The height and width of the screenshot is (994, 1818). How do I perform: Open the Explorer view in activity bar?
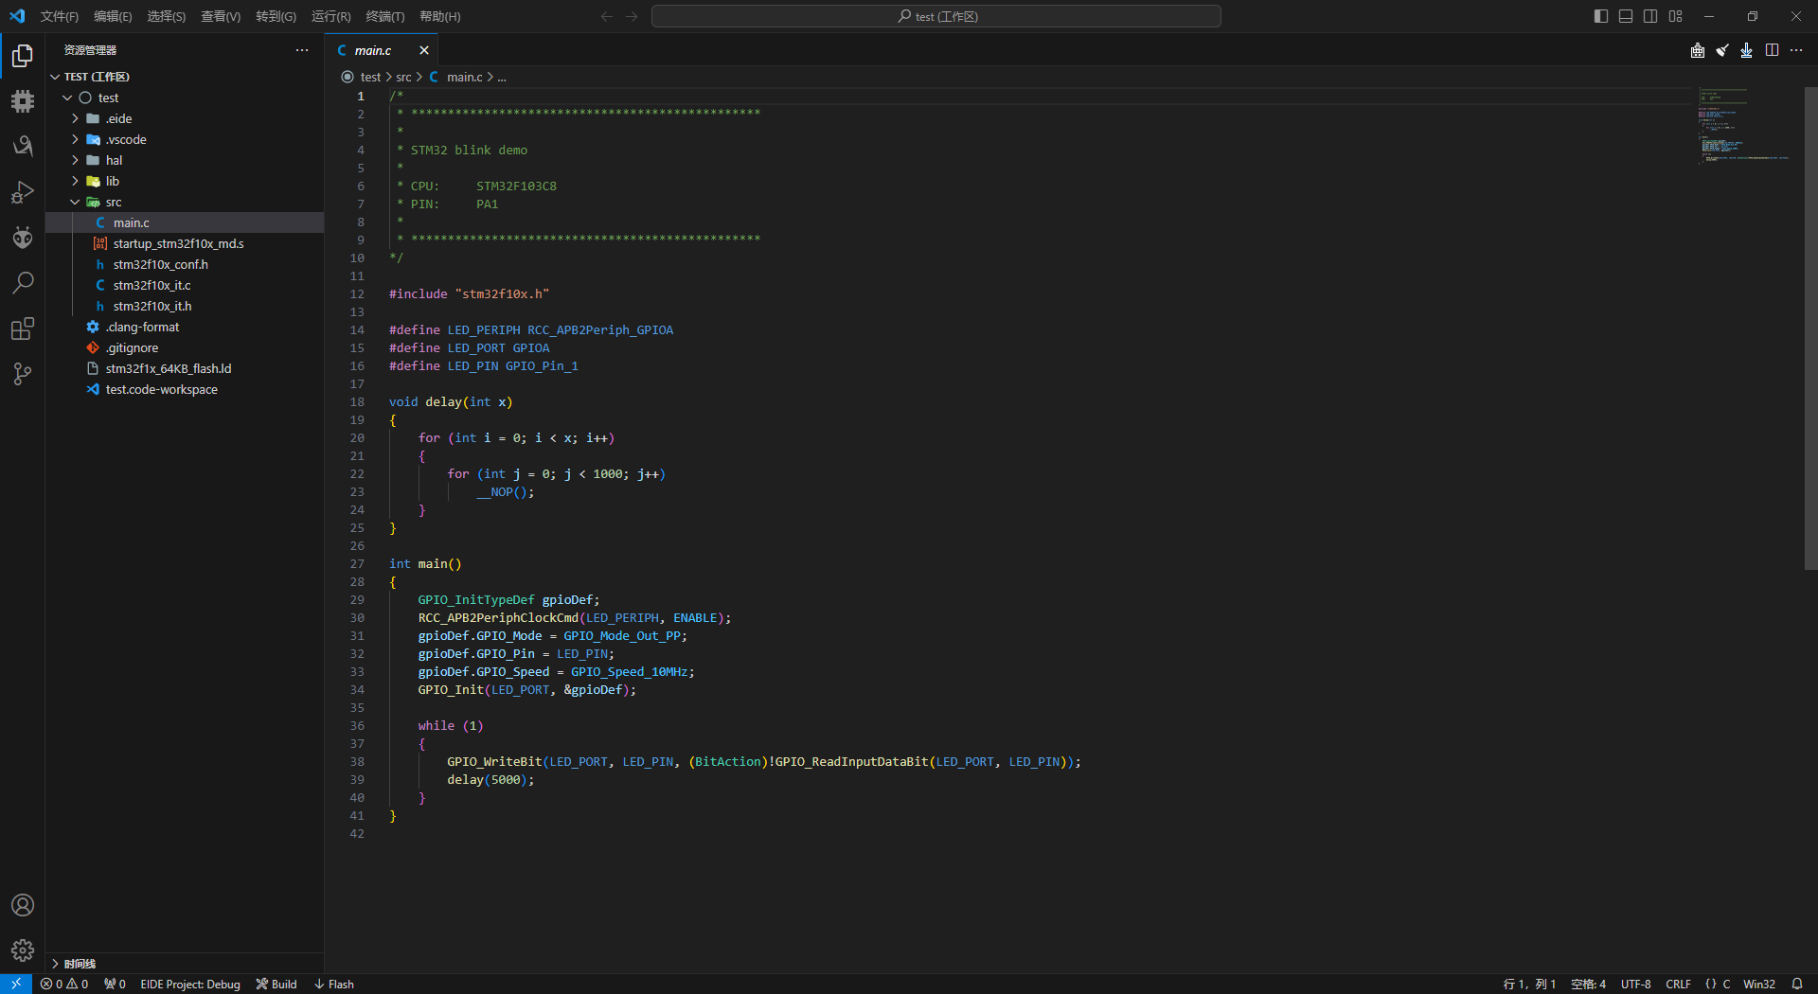coord(23,56)
